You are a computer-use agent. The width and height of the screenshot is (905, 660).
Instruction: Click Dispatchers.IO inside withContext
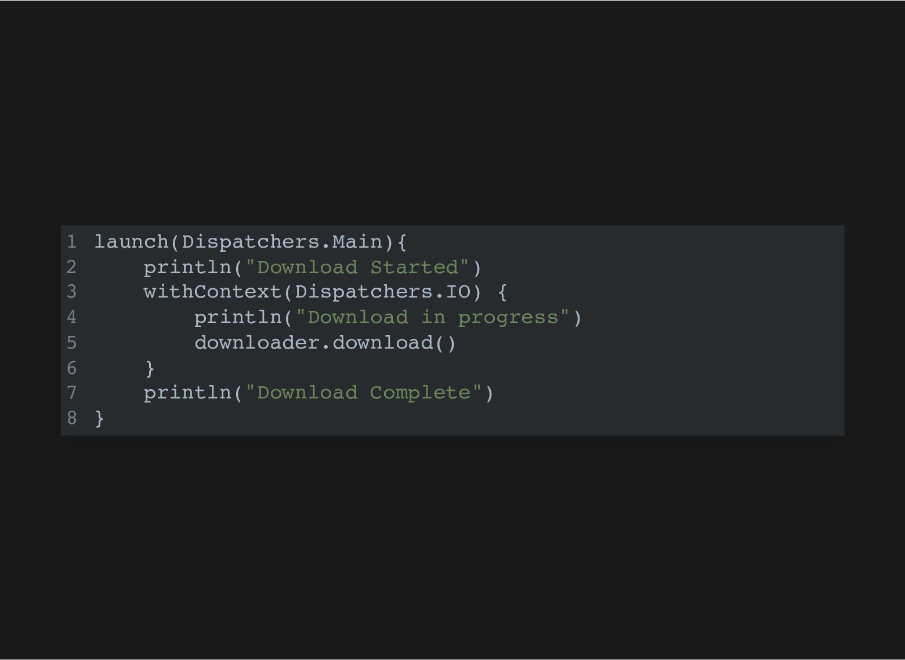383,292
